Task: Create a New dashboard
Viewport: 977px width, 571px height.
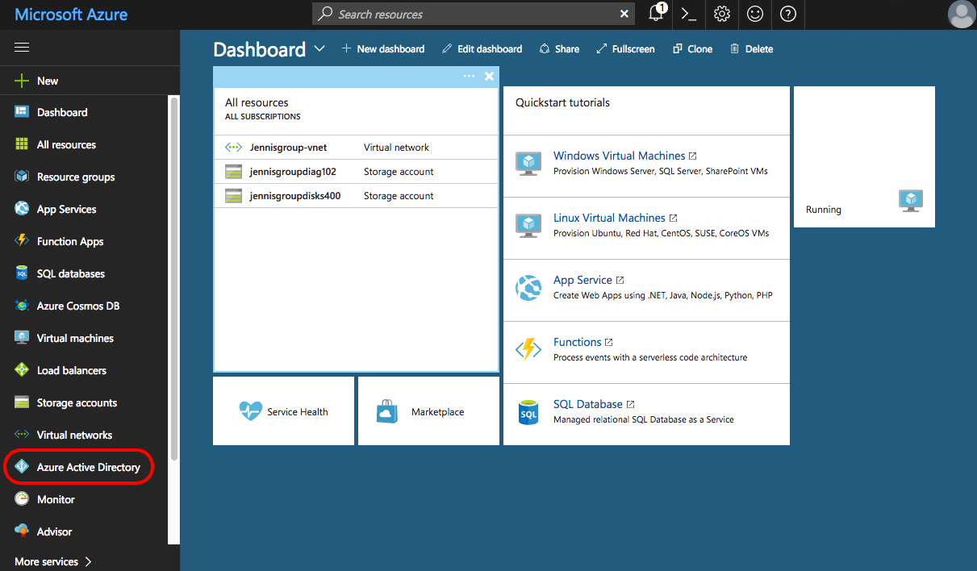Action: tap(383, 48)
